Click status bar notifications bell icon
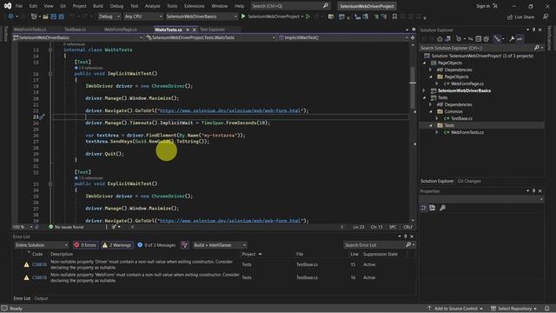 coord(547,309)
